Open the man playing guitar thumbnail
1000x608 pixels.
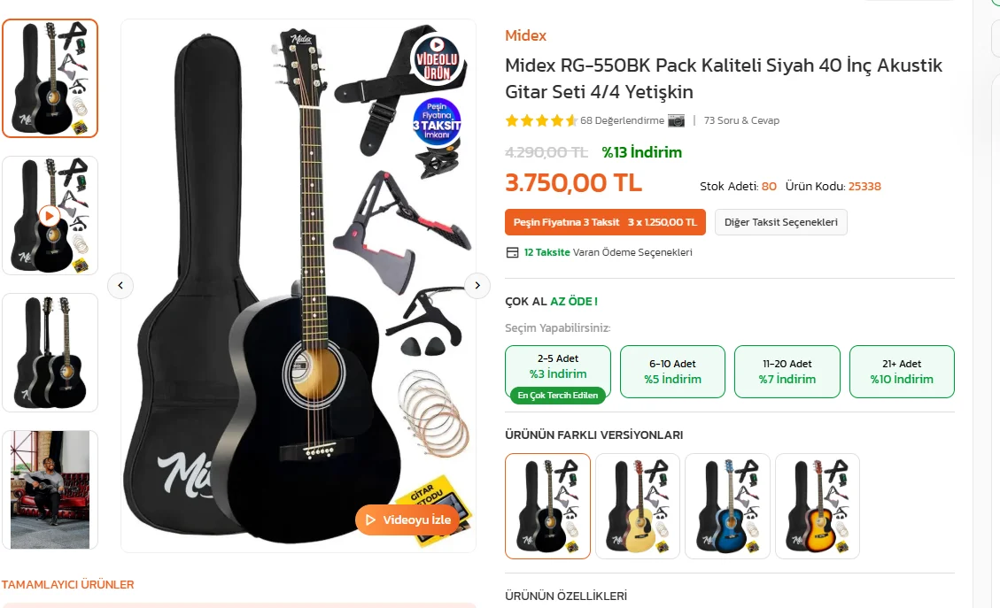[x=50, y=489]
